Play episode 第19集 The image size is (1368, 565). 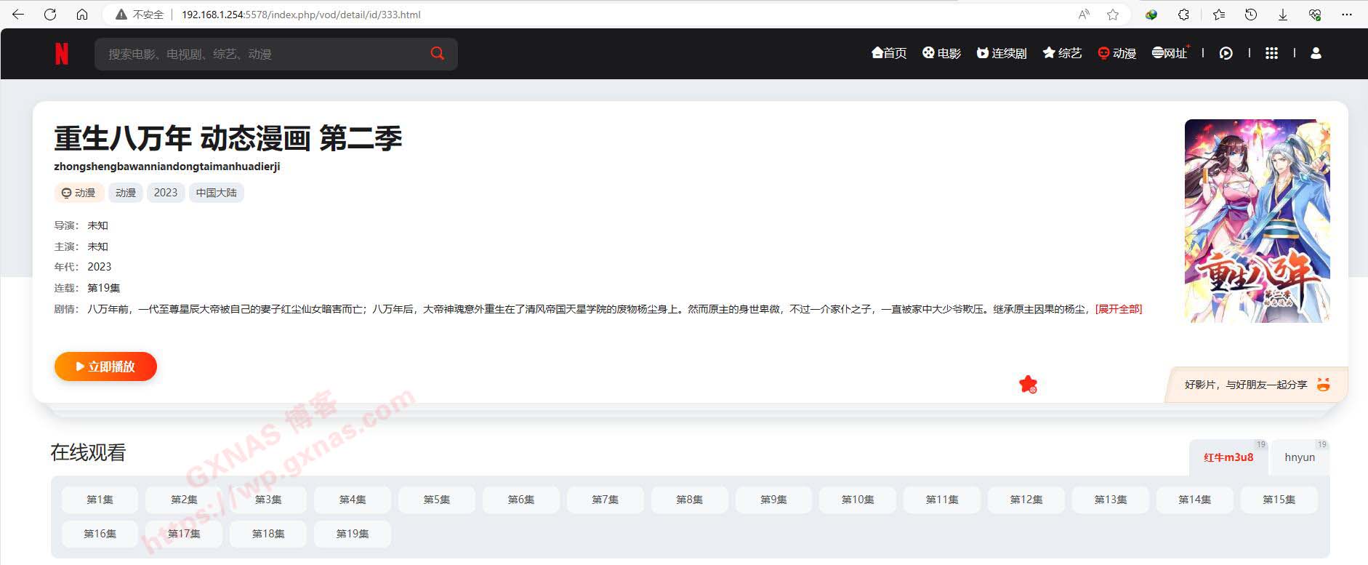tap(353, 534)
